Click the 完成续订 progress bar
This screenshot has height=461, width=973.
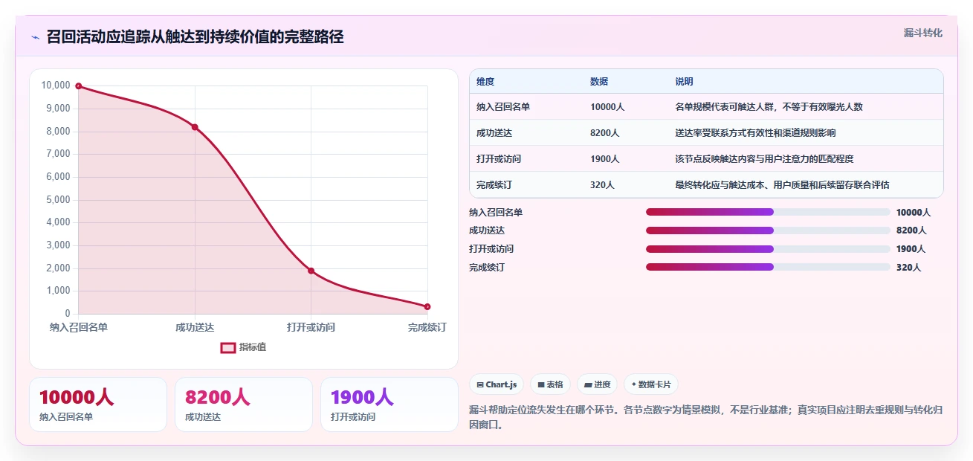[x=768, y=267]
